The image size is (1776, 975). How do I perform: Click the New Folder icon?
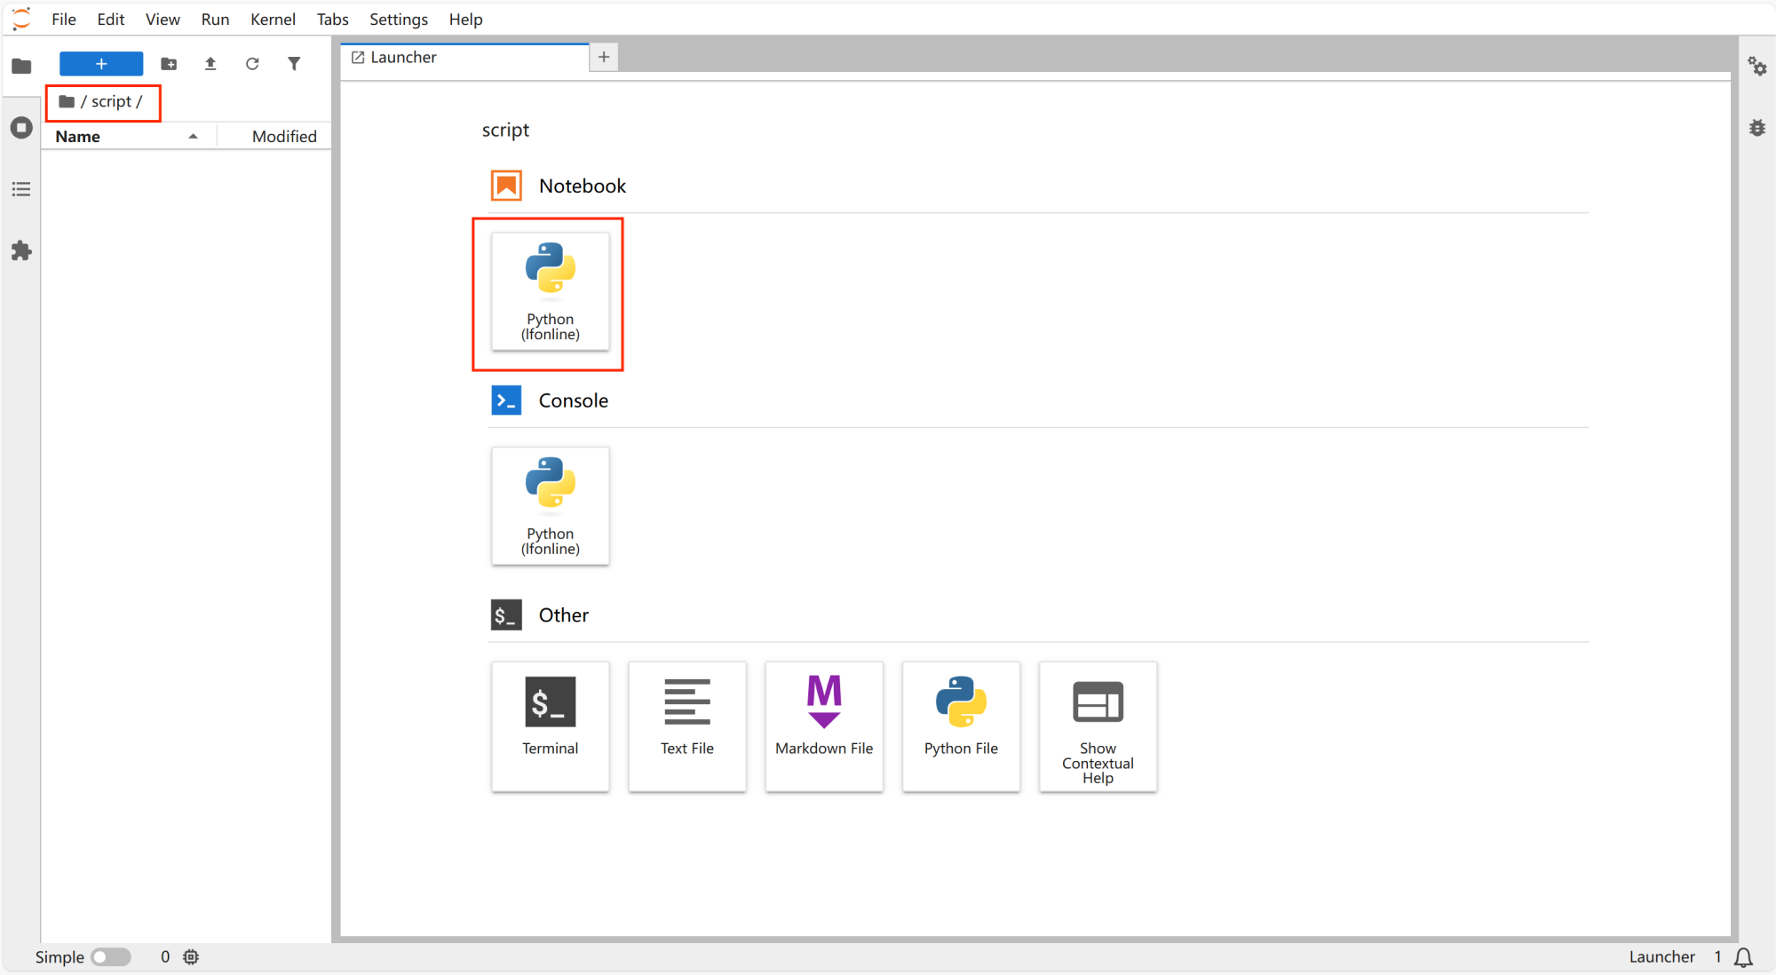tap(169, 64)
